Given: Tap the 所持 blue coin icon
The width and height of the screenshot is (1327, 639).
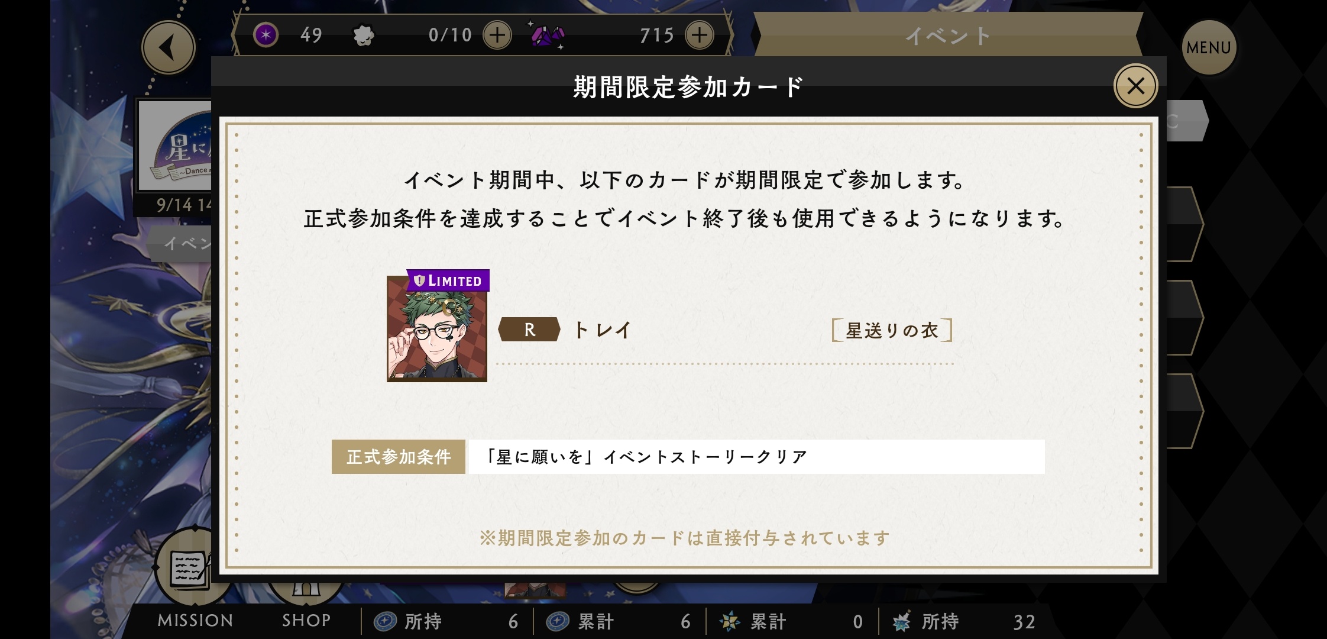Looking at the screenshot, I should coord(385,621).
